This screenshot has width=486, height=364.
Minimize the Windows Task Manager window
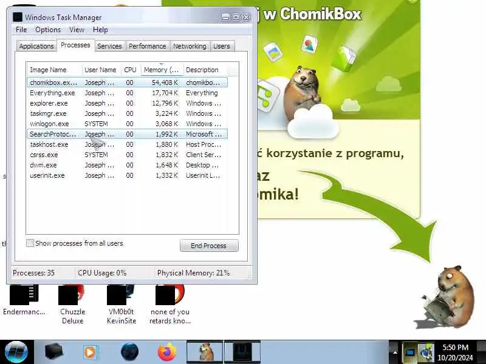click(226, 18)
